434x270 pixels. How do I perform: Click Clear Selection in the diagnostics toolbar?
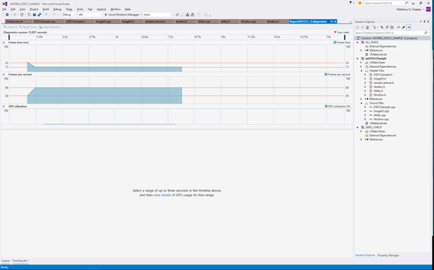coord(50,27)
